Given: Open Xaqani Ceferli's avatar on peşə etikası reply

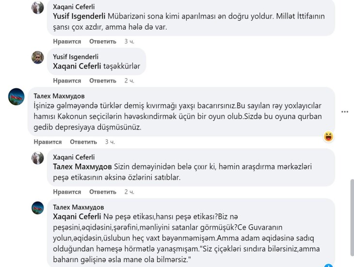Looking at the screenshot, I should (37, 158).
